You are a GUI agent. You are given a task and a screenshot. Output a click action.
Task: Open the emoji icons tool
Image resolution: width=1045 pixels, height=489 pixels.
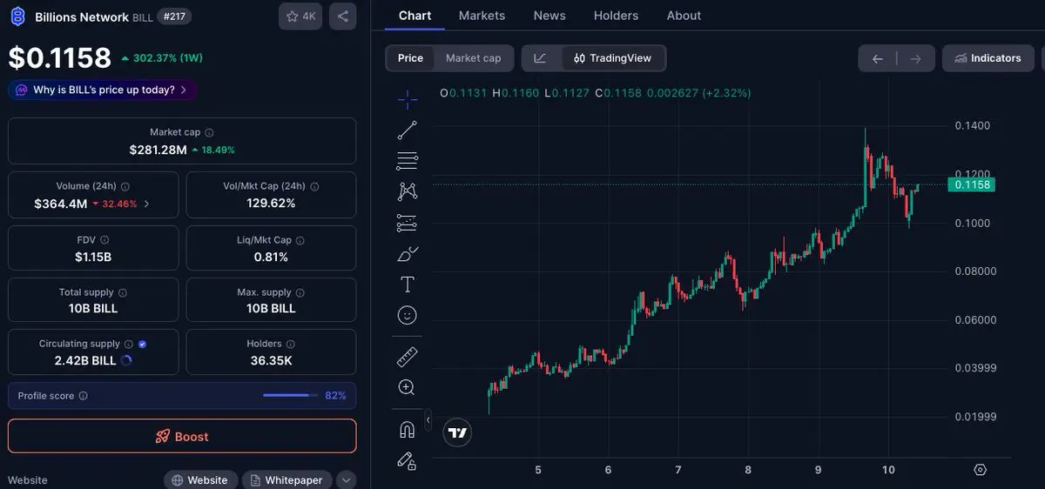[x=408, y=315]
